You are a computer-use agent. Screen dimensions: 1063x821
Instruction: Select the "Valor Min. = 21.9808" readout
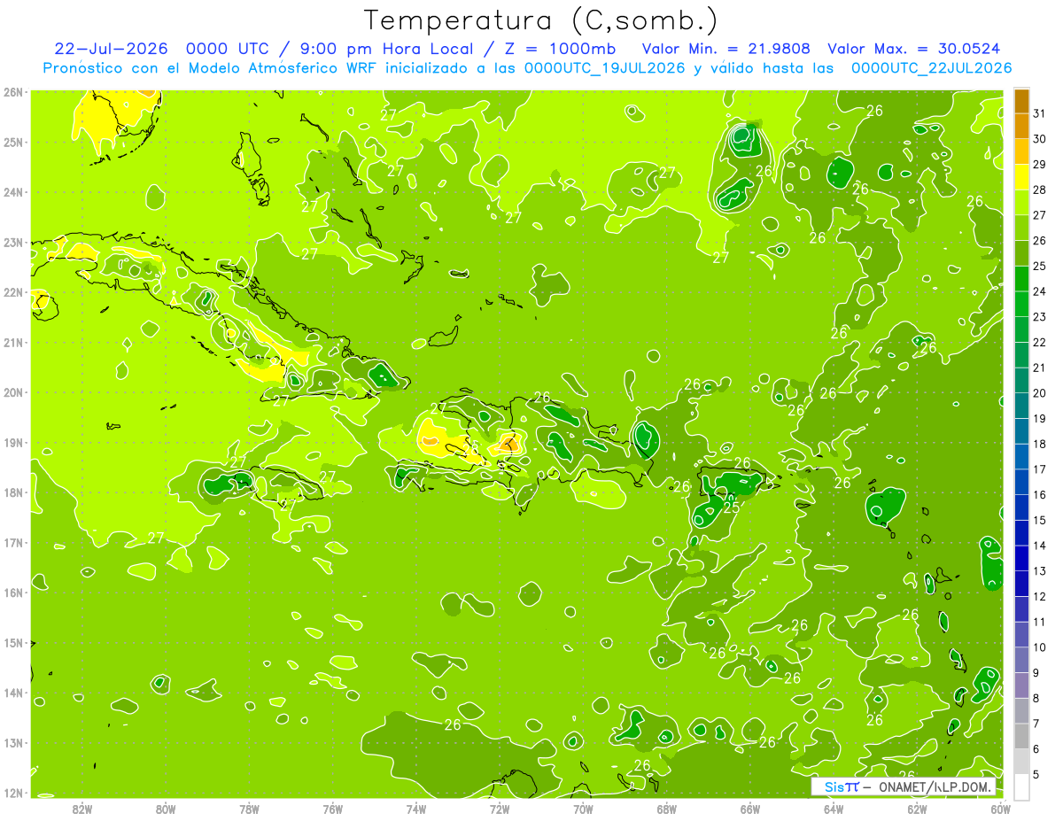(x=726, y=48)
